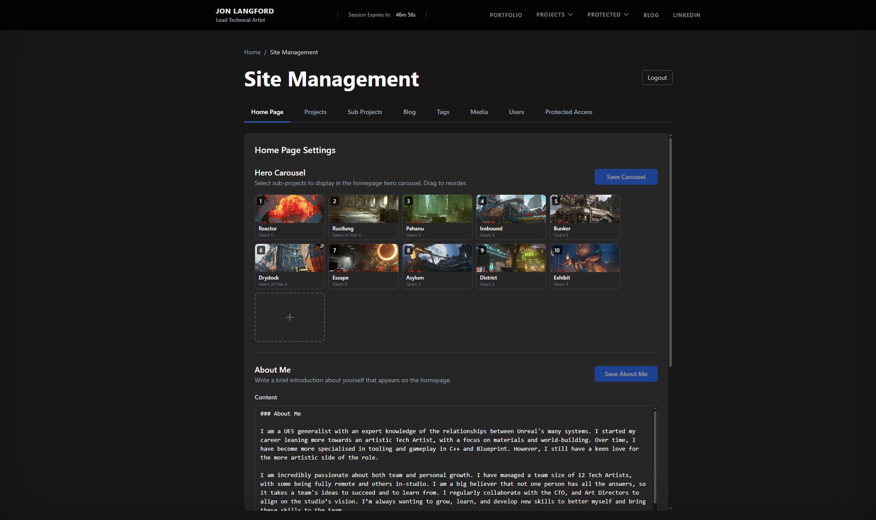The image size is (876, 520).
Task: Click the page scrollbar on the right
Action: click(x=670, y=251)
